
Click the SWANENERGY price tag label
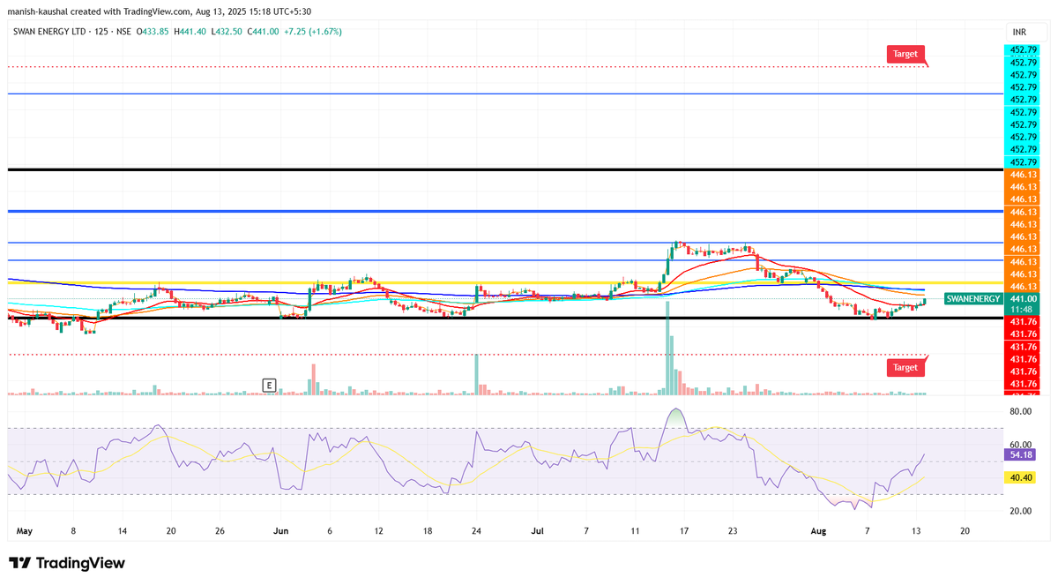(x=973, y=299)
